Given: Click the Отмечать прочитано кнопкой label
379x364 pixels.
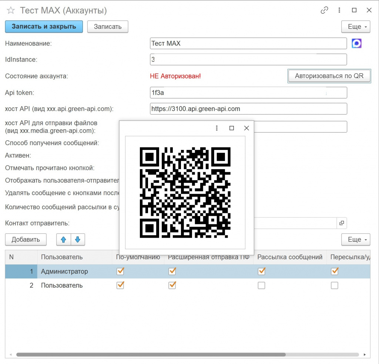Looking at the screenshot, I should pyautogui.click(x=50, y=168).
